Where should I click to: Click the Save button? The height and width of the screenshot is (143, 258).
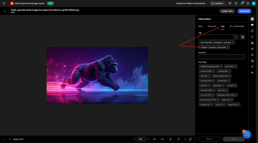[x=234, y=139]
